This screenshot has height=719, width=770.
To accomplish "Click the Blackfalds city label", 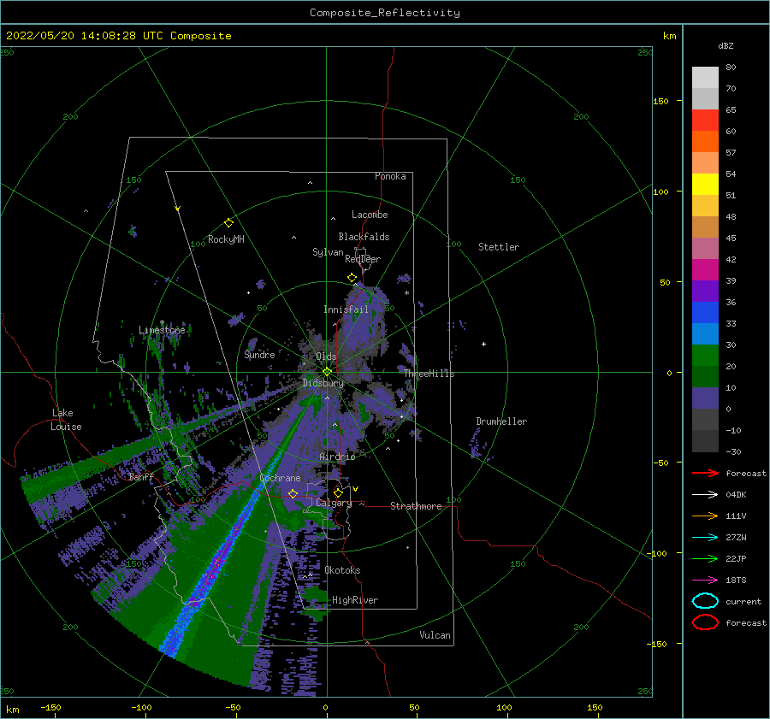I will point(364,237).
